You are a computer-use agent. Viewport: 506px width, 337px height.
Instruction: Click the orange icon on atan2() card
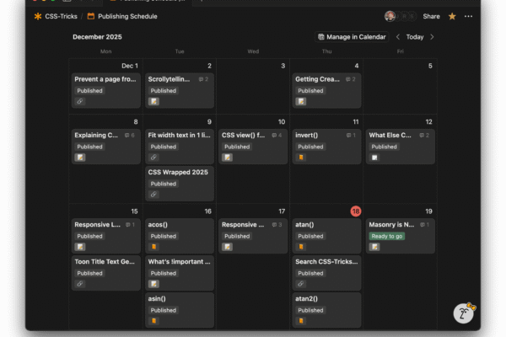pyautogui.click(x=301, y=321)
